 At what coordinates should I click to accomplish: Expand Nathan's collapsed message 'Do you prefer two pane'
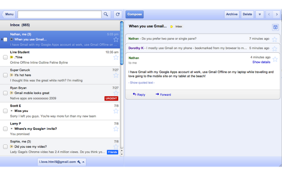pyautogui.click(x=202, y=39)
